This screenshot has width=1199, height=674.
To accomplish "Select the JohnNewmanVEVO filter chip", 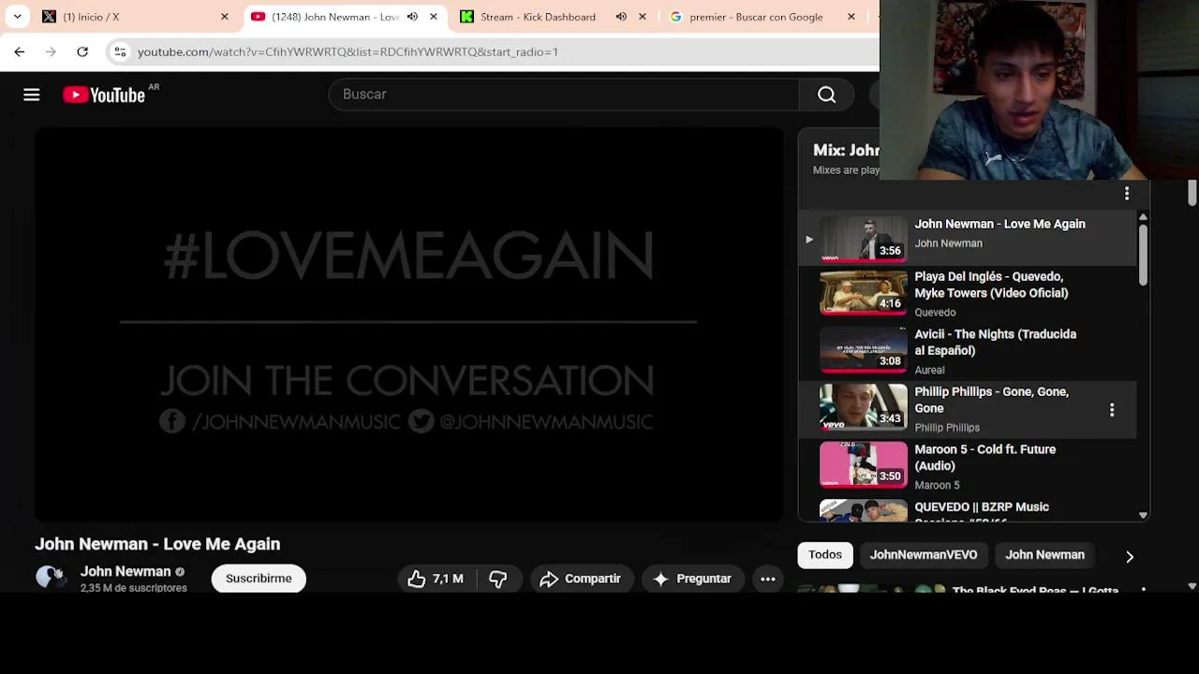I will (x=924, y=555).
